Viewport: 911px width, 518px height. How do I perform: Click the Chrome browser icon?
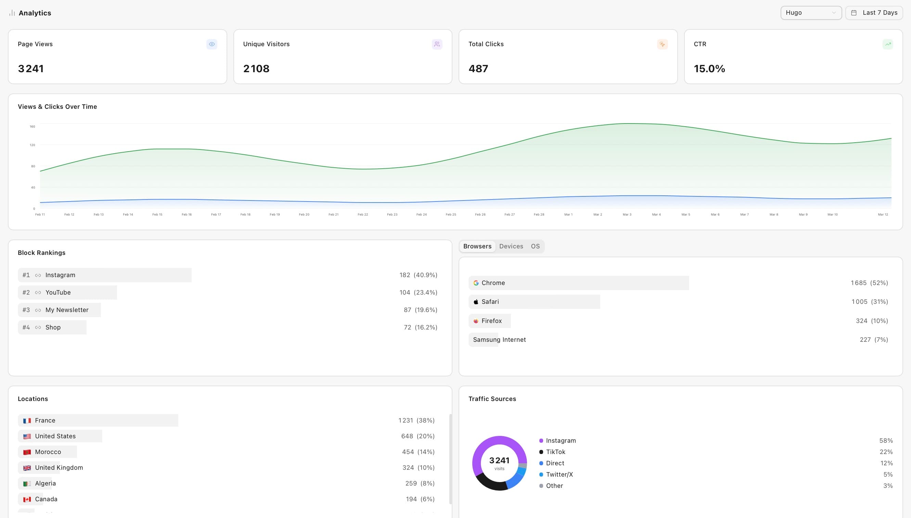point(476,283)
